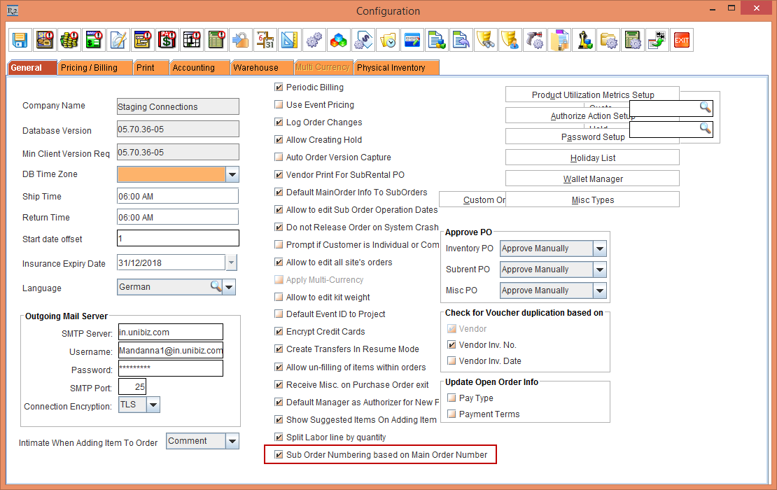Click the barcode scanner gear icon
The width and height of the screenshot is (777, 490).
tap(535, 40)
